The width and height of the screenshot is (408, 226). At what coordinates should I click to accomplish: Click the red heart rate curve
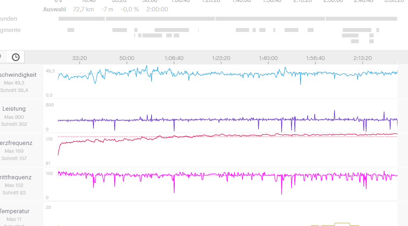coord(234,135)
